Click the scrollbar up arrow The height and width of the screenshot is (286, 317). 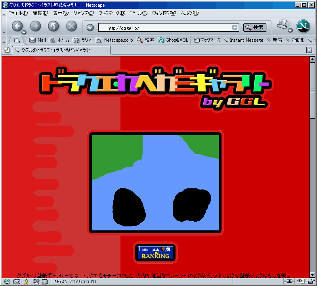pyautogui.click(x=312, y=60)
